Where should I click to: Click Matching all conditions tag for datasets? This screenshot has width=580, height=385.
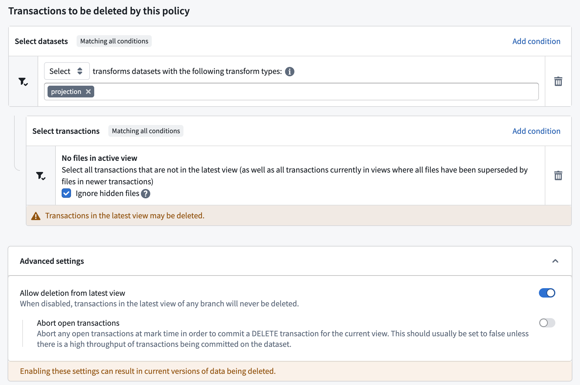click(114, 41)
